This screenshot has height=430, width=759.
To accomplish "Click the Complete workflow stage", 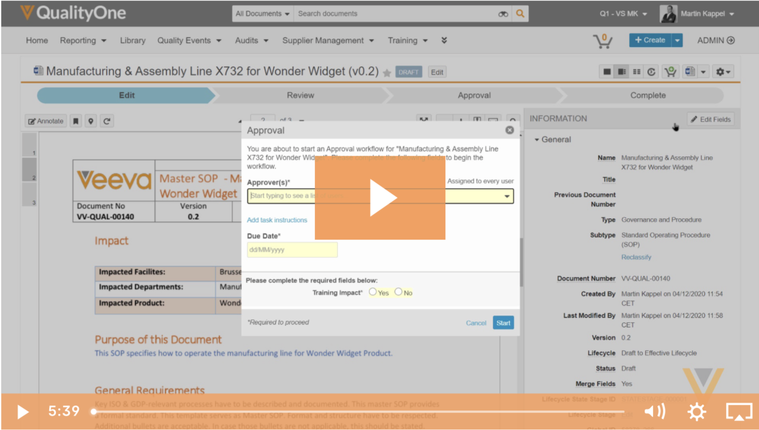I will coord(648,95).
